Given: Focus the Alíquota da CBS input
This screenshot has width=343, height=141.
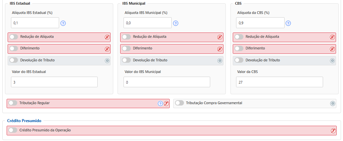Looking at the screenshot, I should click(260, 23).
